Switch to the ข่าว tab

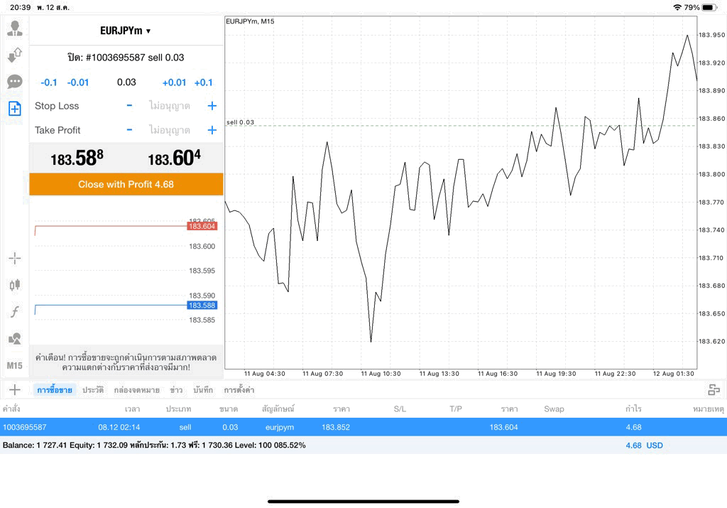[x=176, y=390]
